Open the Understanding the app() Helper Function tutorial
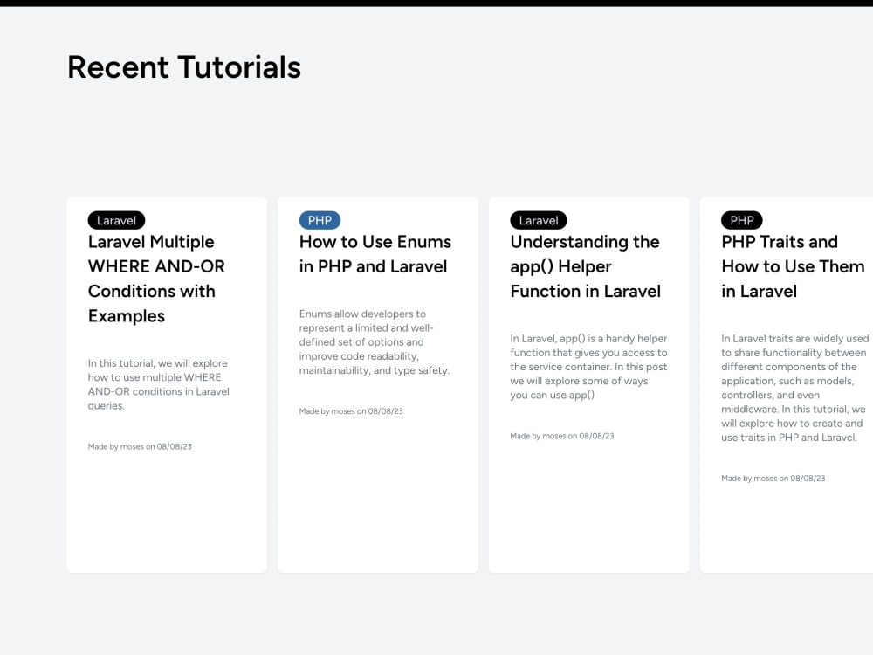873x655 pixels. [584, 266]
